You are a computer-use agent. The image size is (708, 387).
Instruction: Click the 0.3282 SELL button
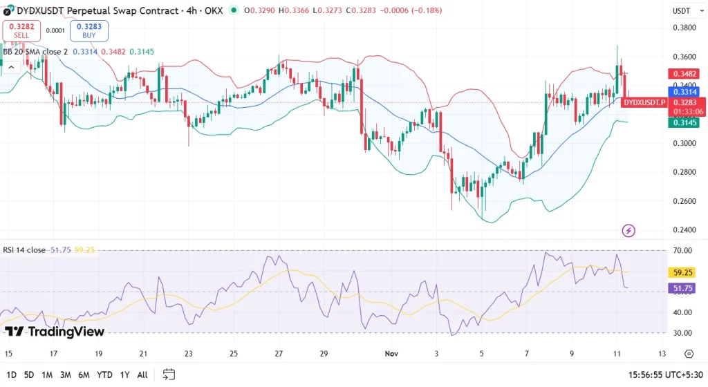[x=21, y=30]
